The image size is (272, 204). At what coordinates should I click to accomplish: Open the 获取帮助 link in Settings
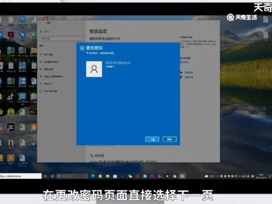pyautogui.click(x=189, y=72)
